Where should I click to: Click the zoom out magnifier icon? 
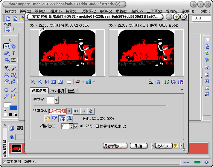pos(40,82)
